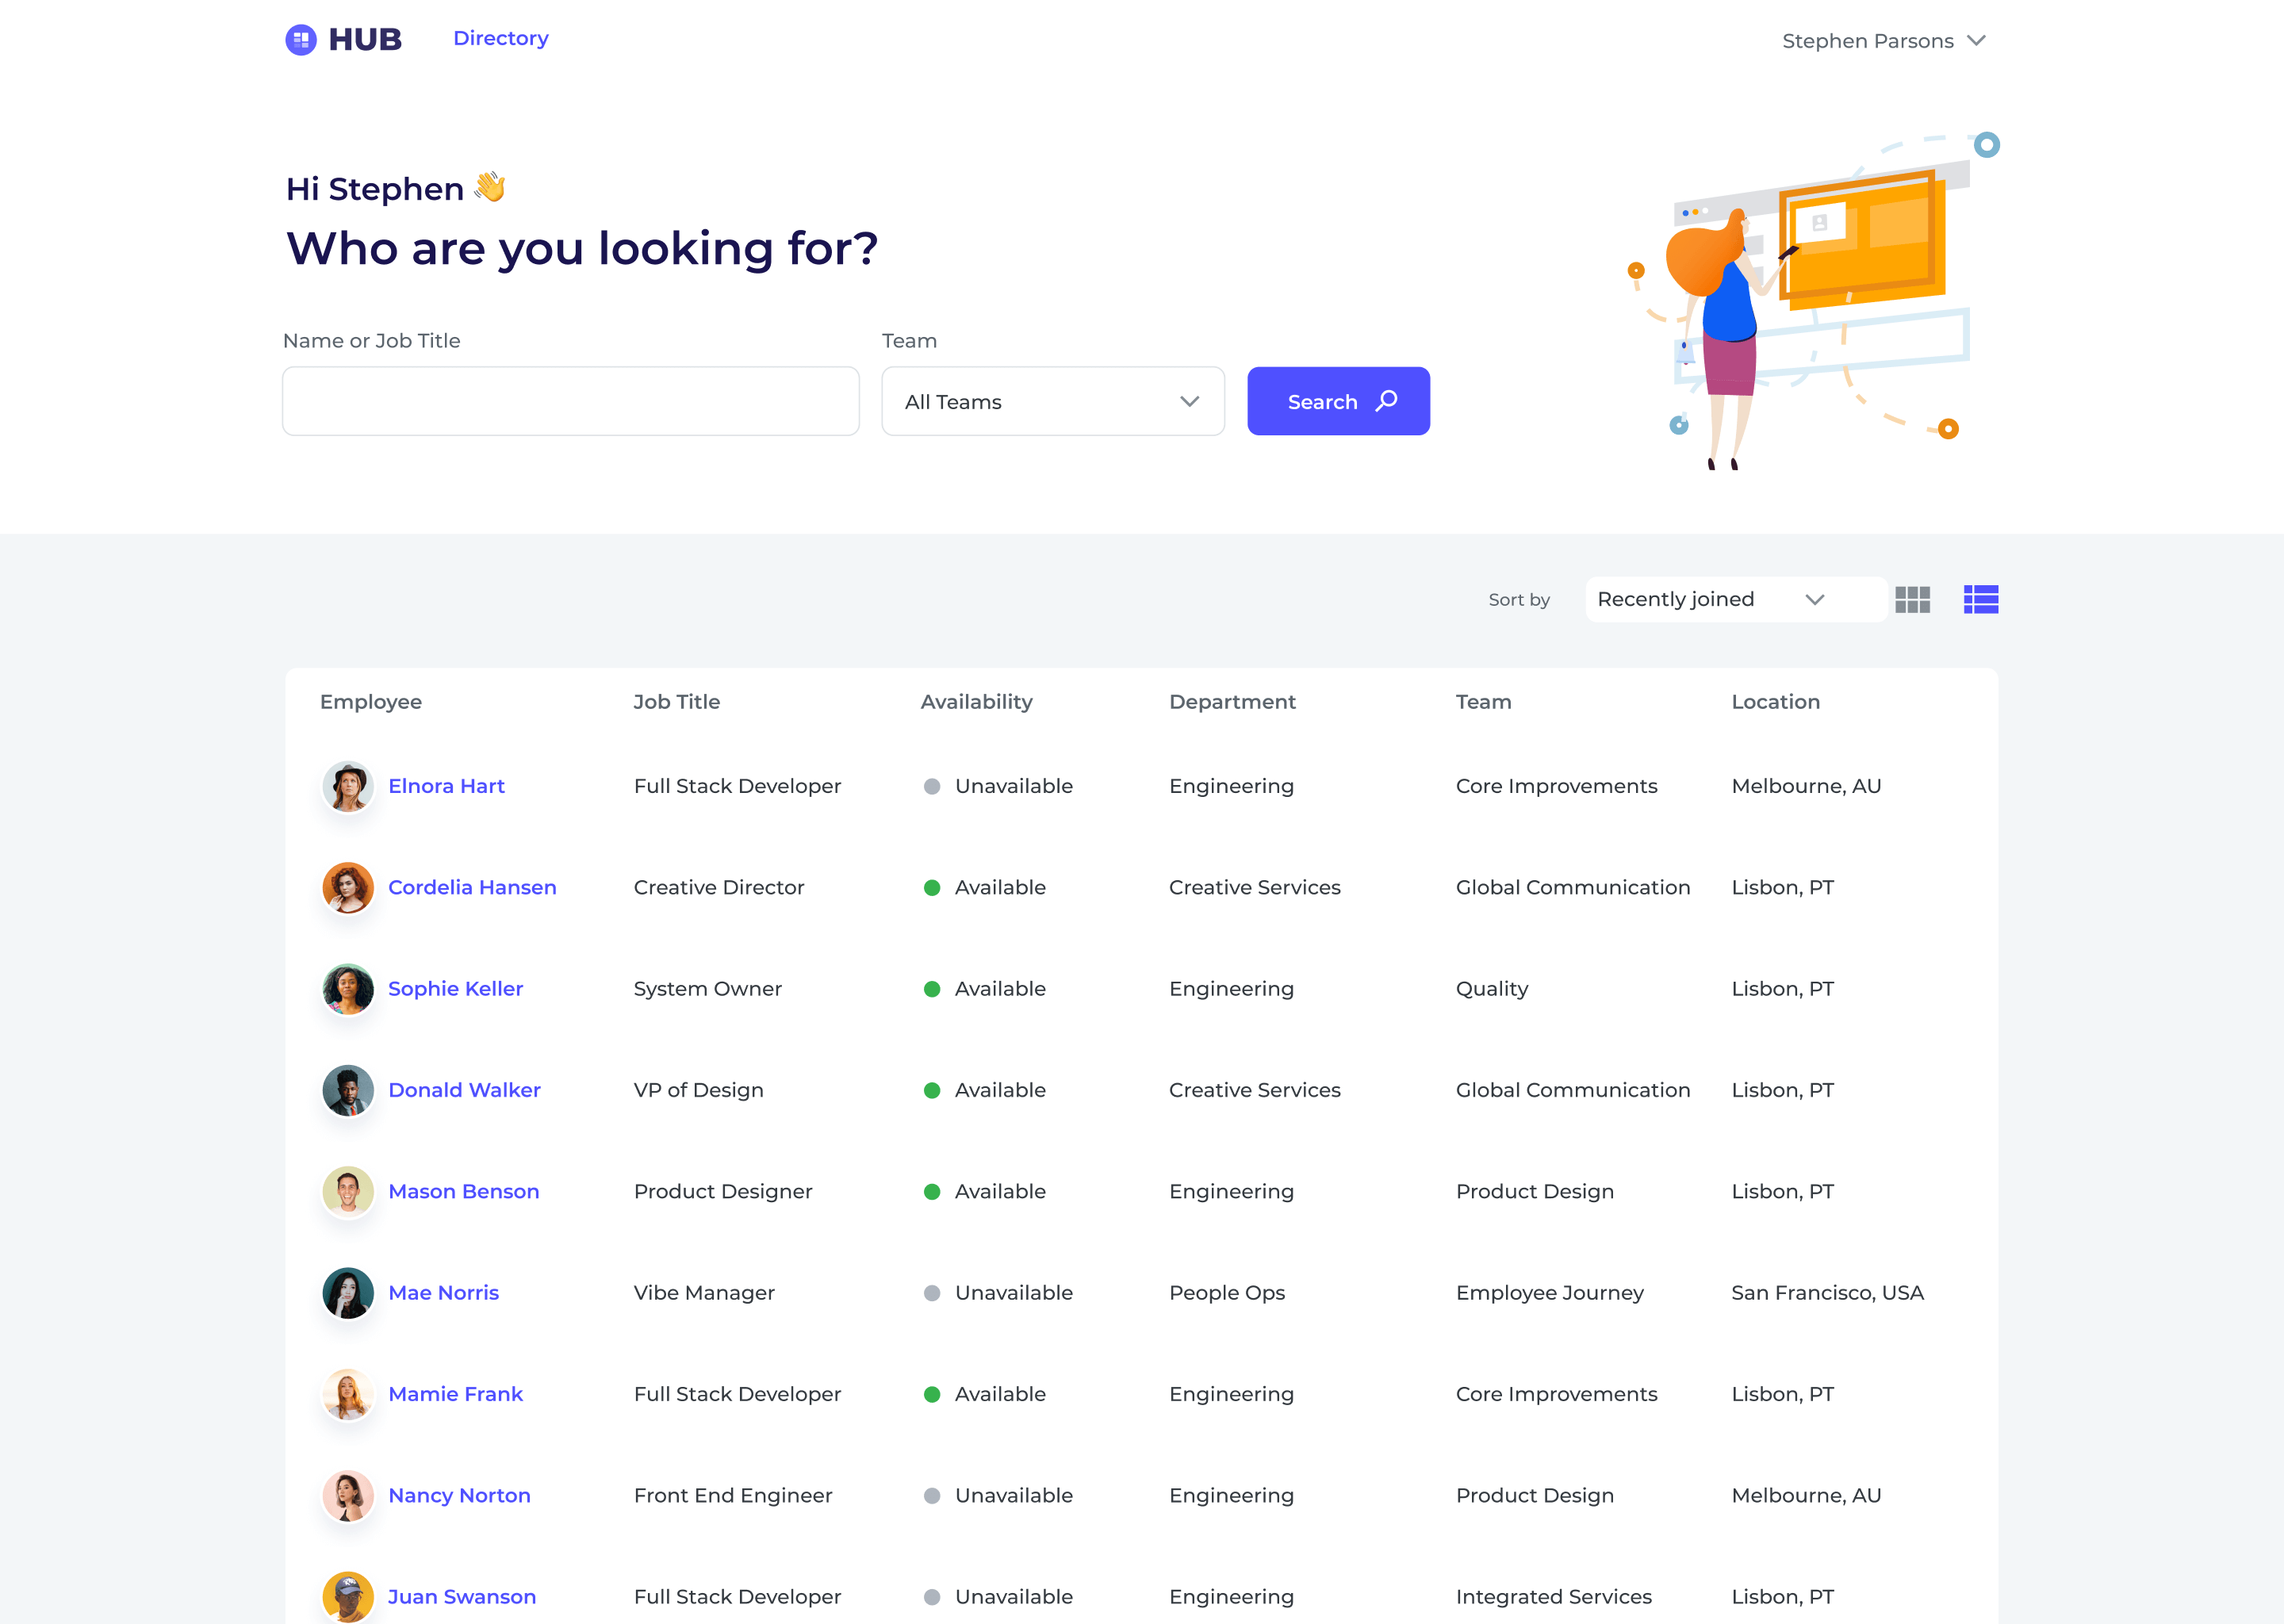
Task: Click 'People Ops' department cell
Action: (x=1227, y=1293)
